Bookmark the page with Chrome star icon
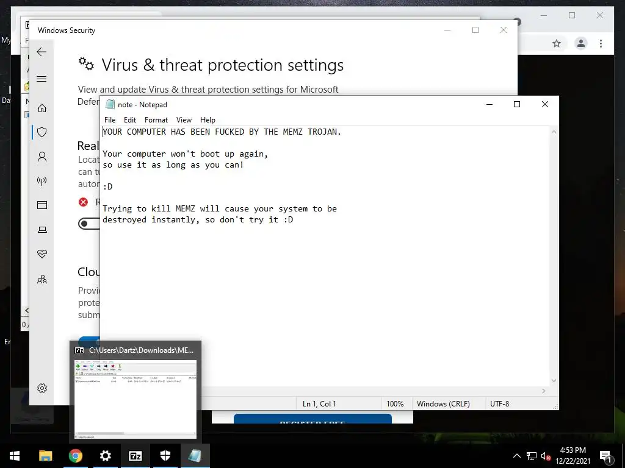This screenshot has height=468, width=625. [557, 43]
